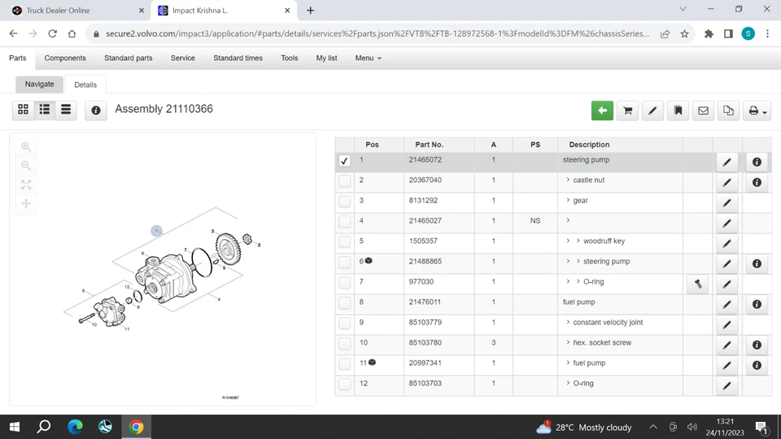The height and width of the screenshot is (439, 781).
Task: Open tool icon on O-ring 977030 row
Action: click(x=698, y=285)
